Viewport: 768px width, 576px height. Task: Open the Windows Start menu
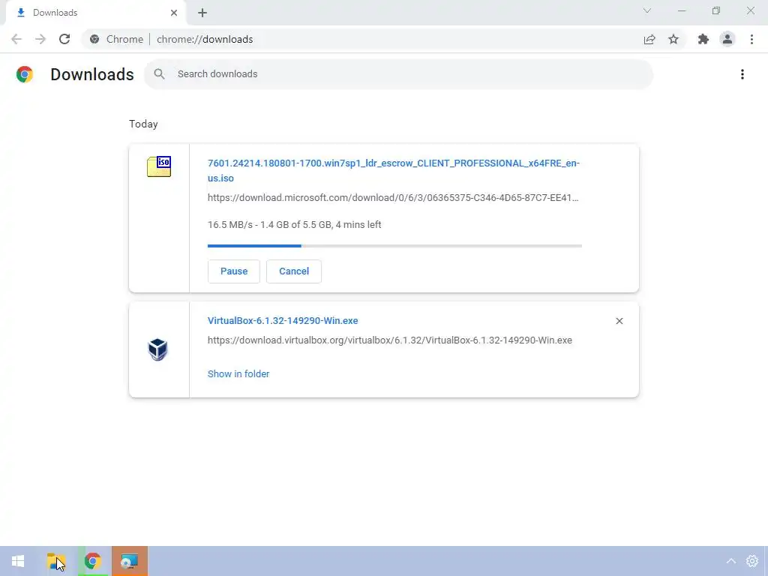pyautogui.click(x=18, y=561)
